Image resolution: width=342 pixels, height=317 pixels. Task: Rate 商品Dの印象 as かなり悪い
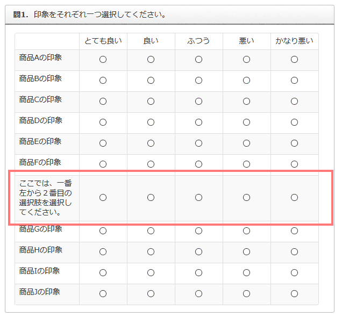pos(295,122)
